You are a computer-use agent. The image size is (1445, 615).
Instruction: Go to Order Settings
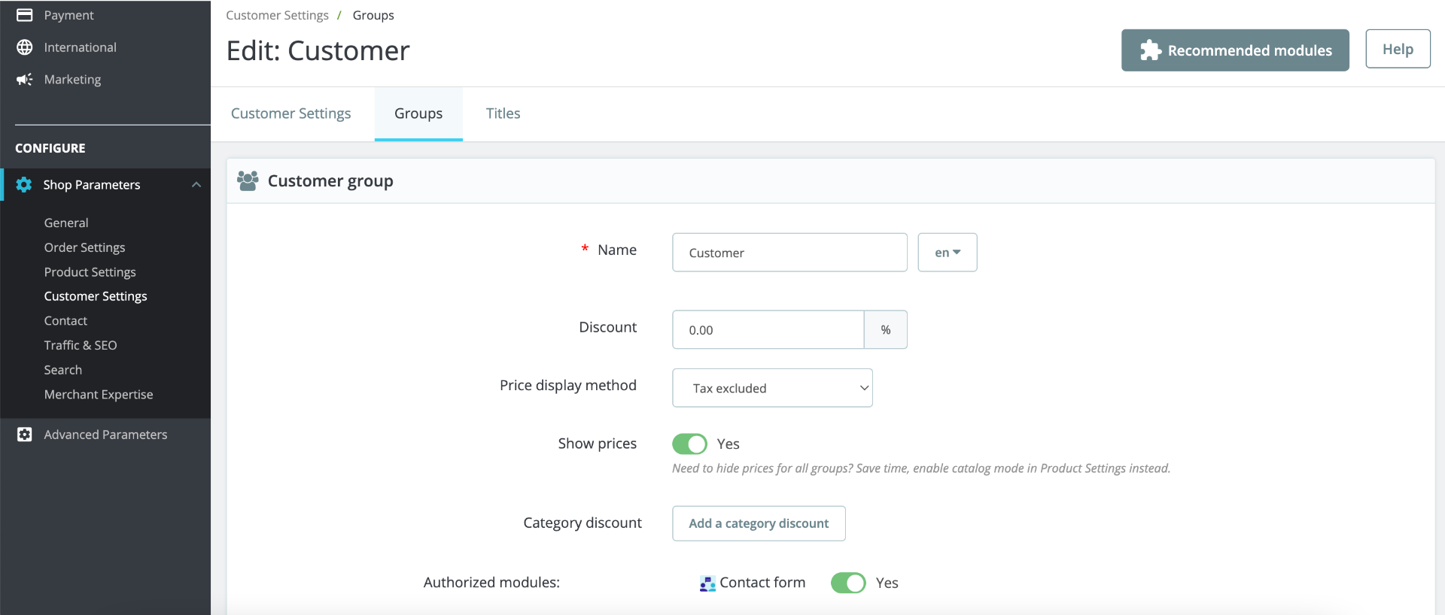85,247
